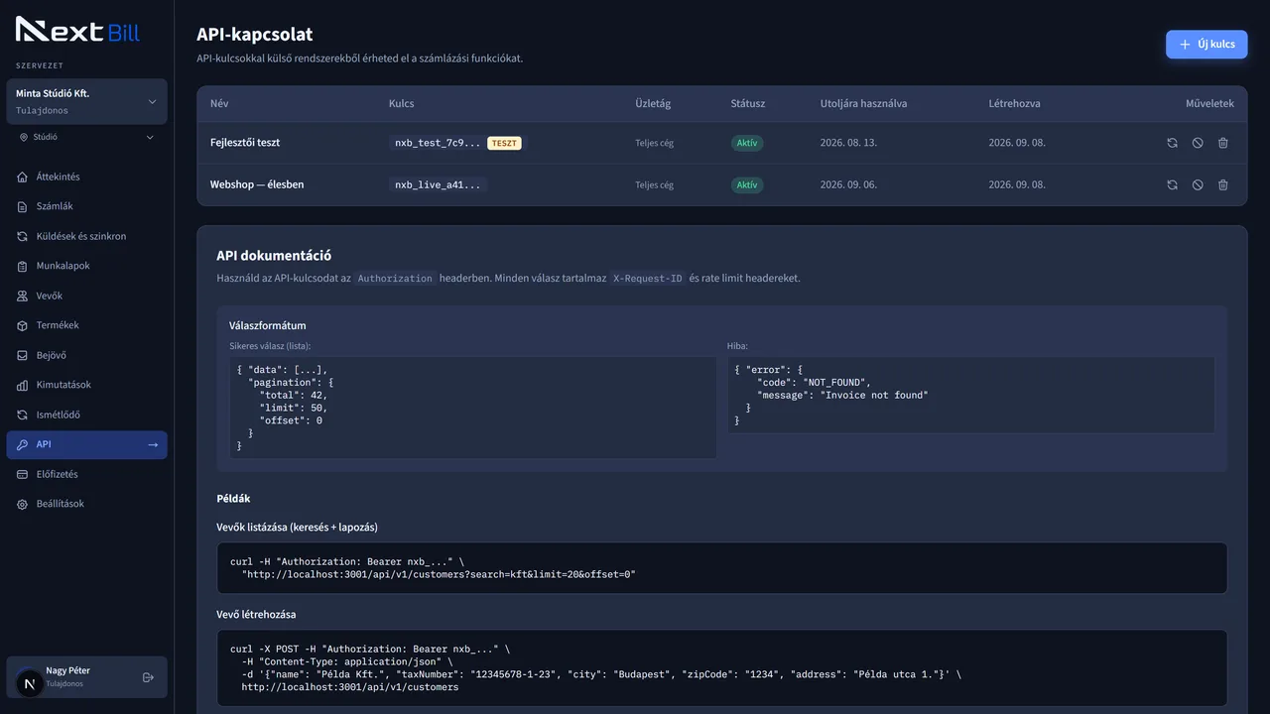
Task: Open Beállítások page
Action: [x=87, y=504]
